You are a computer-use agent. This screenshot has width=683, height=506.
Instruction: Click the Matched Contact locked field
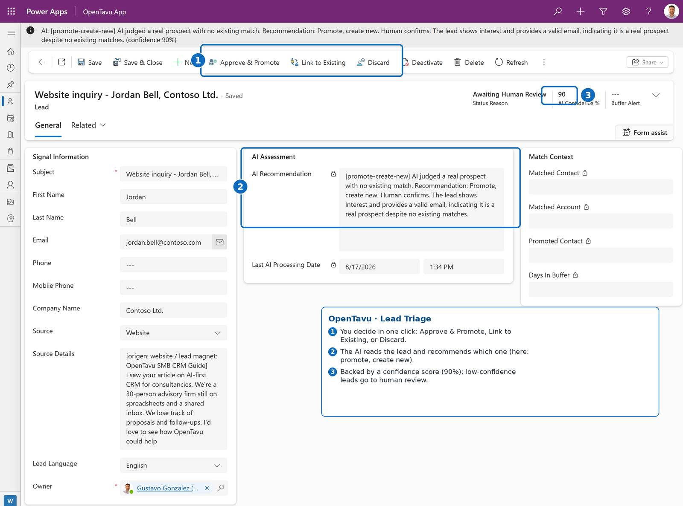pos(601,187)
